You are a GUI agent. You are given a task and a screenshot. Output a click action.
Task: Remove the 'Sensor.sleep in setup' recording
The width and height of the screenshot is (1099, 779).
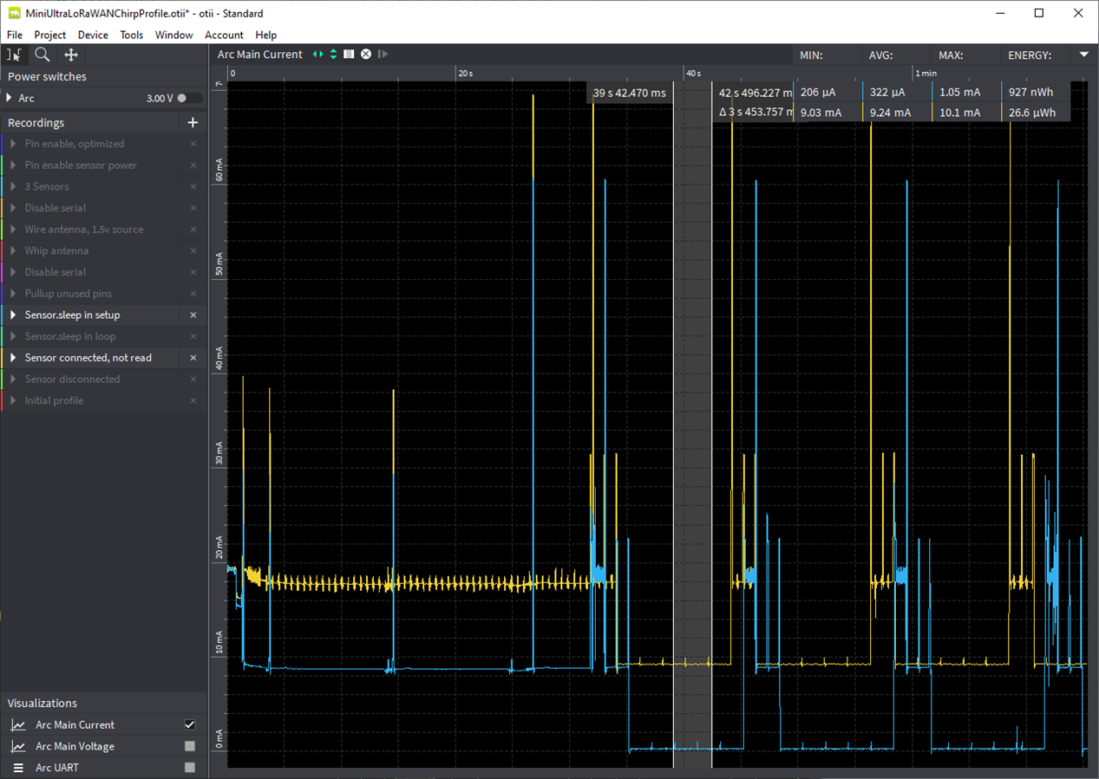(x=193, y=315)
